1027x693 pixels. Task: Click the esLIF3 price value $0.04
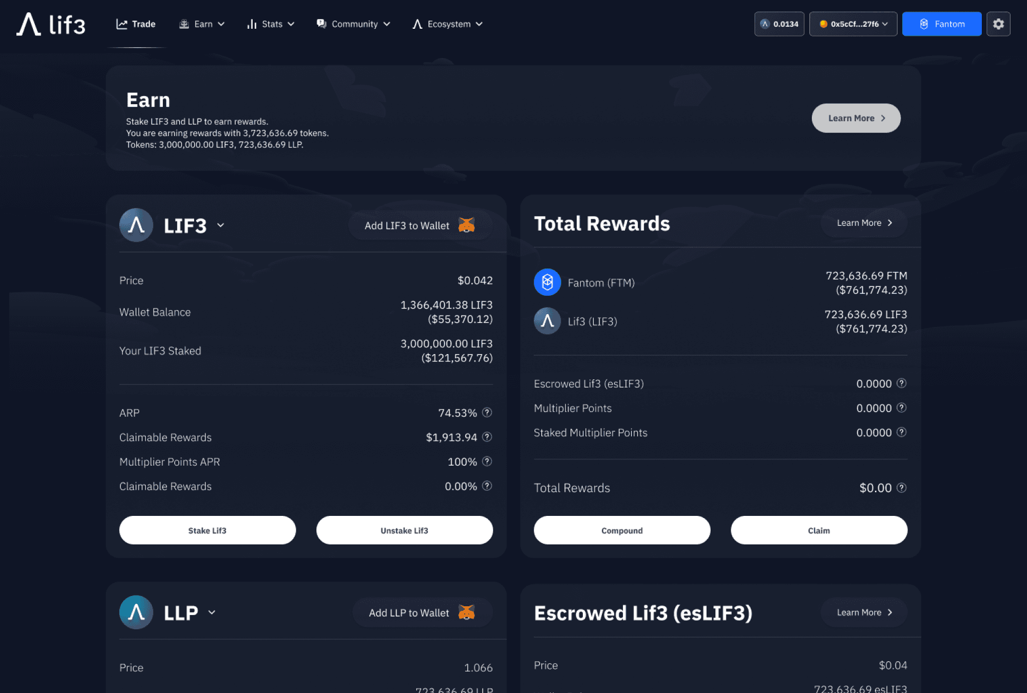pyautogui.click(x=893, y=665)
